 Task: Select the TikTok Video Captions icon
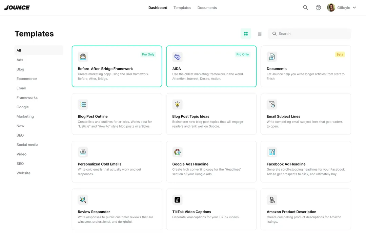pyautogui.click(x=177, y=200)
